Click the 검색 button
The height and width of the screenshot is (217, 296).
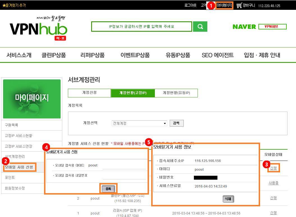click(x=176, y=123)
